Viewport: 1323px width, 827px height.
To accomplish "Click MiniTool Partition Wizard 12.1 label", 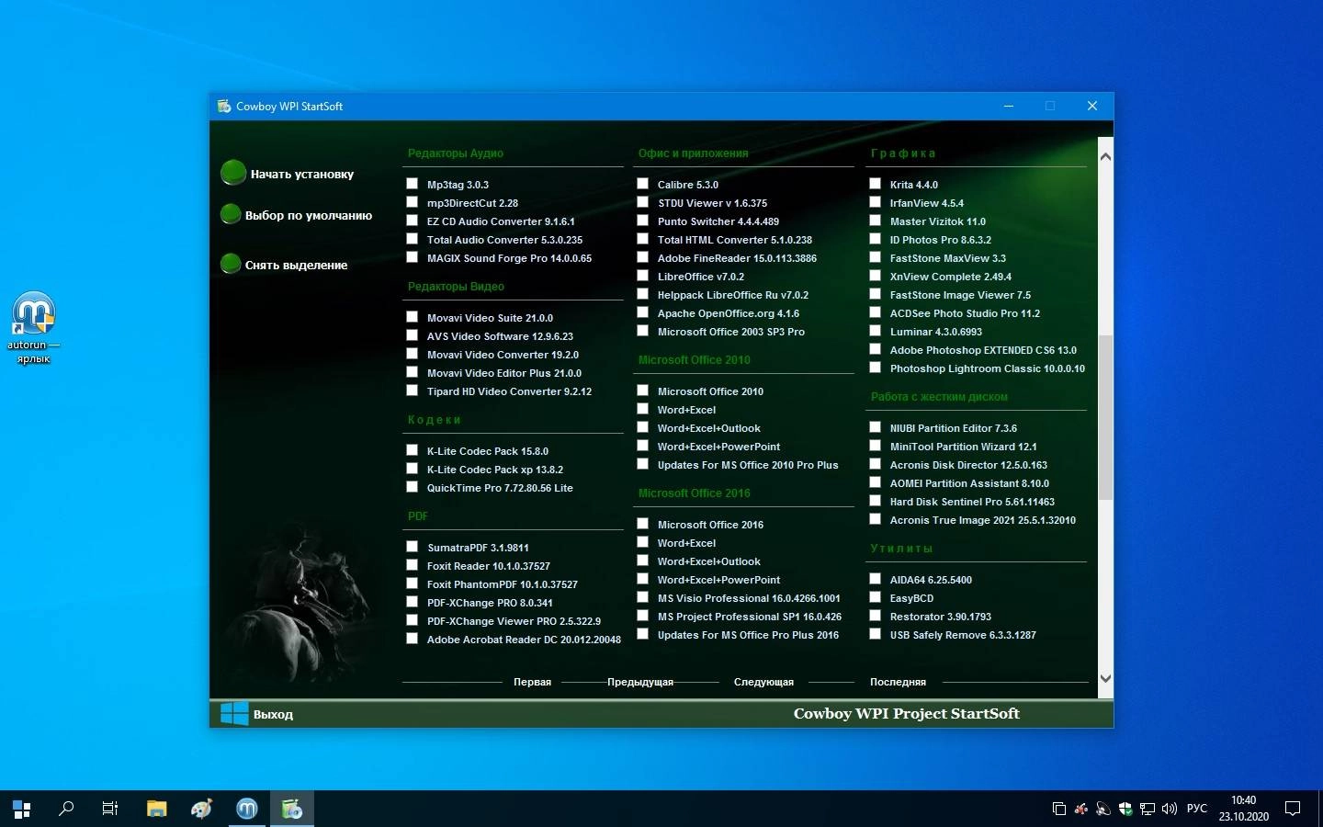I will (x=964, y=447).
